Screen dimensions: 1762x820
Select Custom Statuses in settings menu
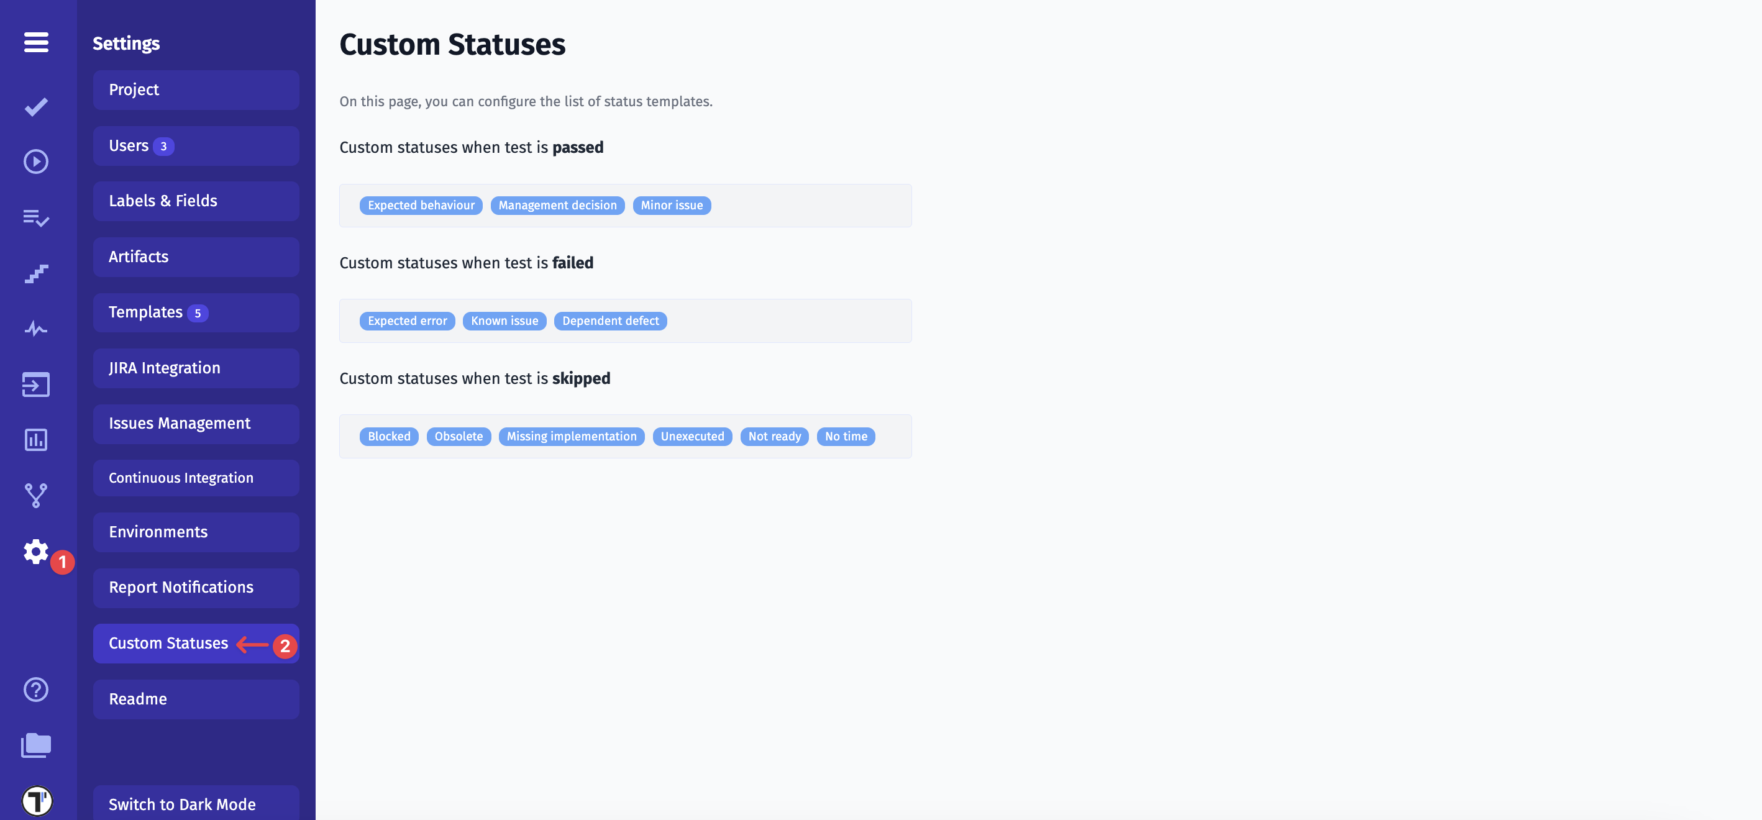click(196, 644)
